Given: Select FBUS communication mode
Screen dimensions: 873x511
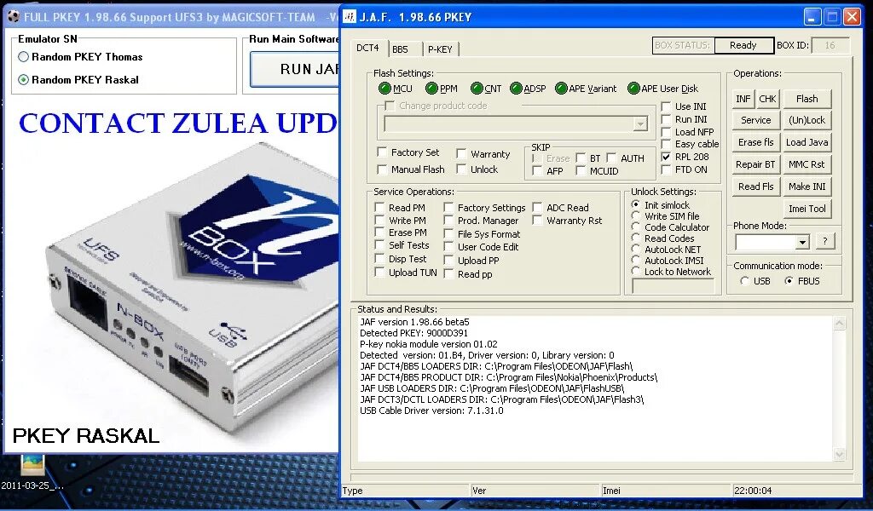Looking at the screenshot, I should point(789,281).
